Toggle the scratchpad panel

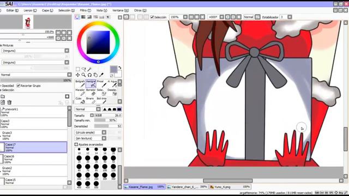pos(108,17)
